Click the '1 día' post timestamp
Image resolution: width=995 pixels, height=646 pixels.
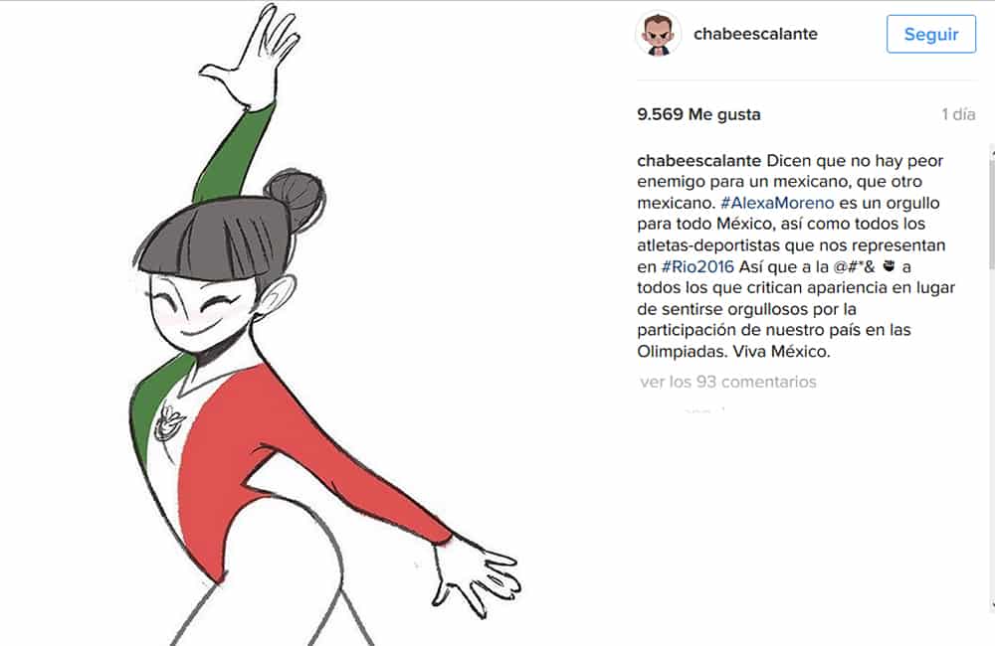(x=958, y=114)
